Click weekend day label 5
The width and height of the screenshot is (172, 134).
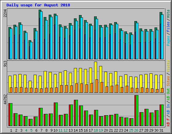tap(31, 130)
